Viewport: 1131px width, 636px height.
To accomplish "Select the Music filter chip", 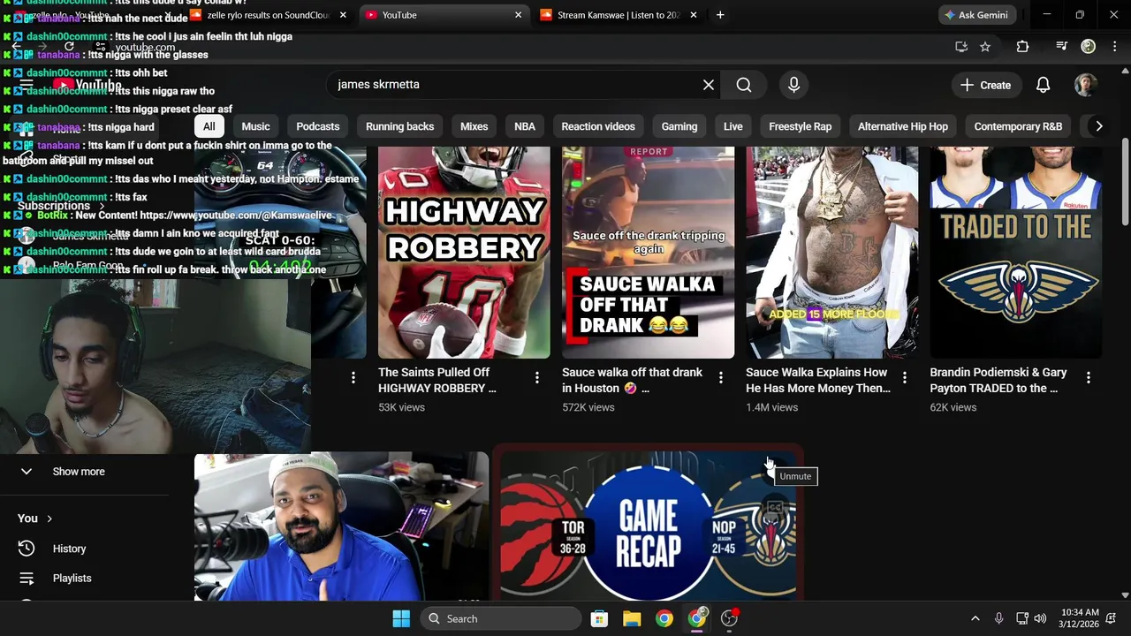I will click(255, 126).
